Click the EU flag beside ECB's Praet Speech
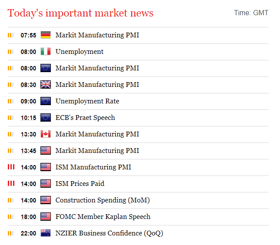 (46, 118)
